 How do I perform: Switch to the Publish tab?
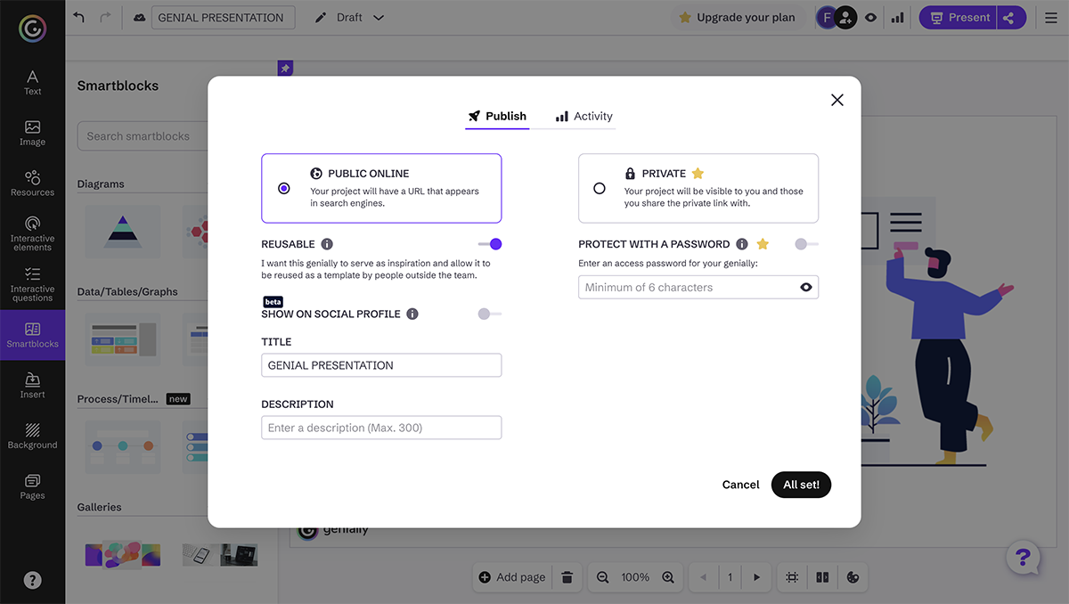pyautogui.click(x=497, y=116)
